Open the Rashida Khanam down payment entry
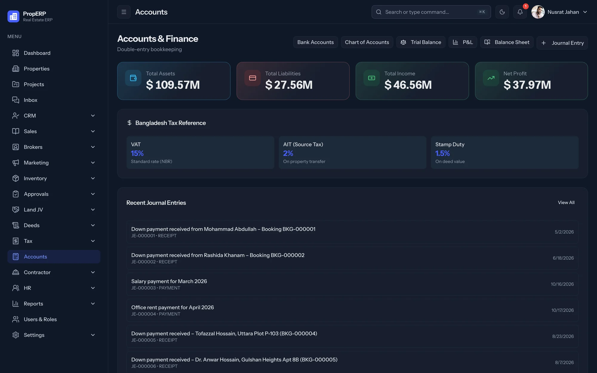The image size is (597, 373). tap(352, 258)
